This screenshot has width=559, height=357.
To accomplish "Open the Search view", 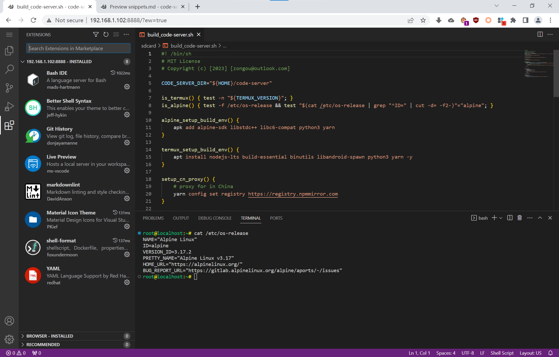I will point(9,69).
